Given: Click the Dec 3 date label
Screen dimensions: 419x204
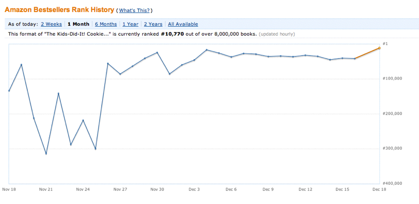Looking at the screenshot, I should coord(194,189).
